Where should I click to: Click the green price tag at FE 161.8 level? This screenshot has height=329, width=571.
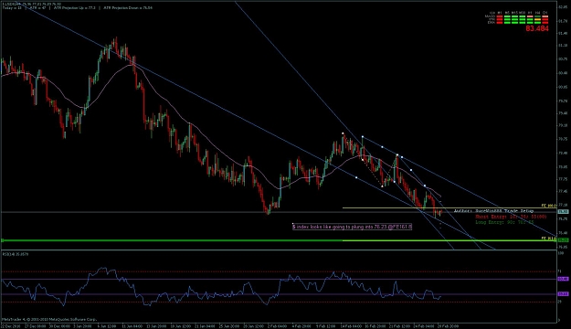coord(563,240)
